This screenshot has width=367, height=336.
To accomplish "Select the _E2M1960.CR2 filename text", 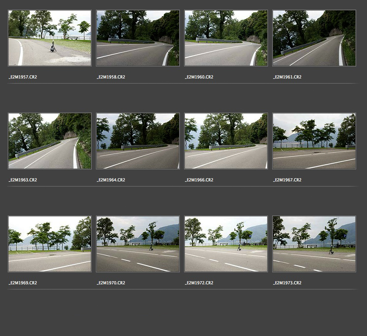I will pos(199,77).
